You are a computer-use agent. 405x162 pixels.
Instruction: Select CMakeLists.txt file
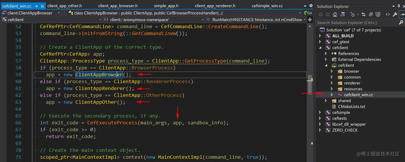tap(352, 106)
